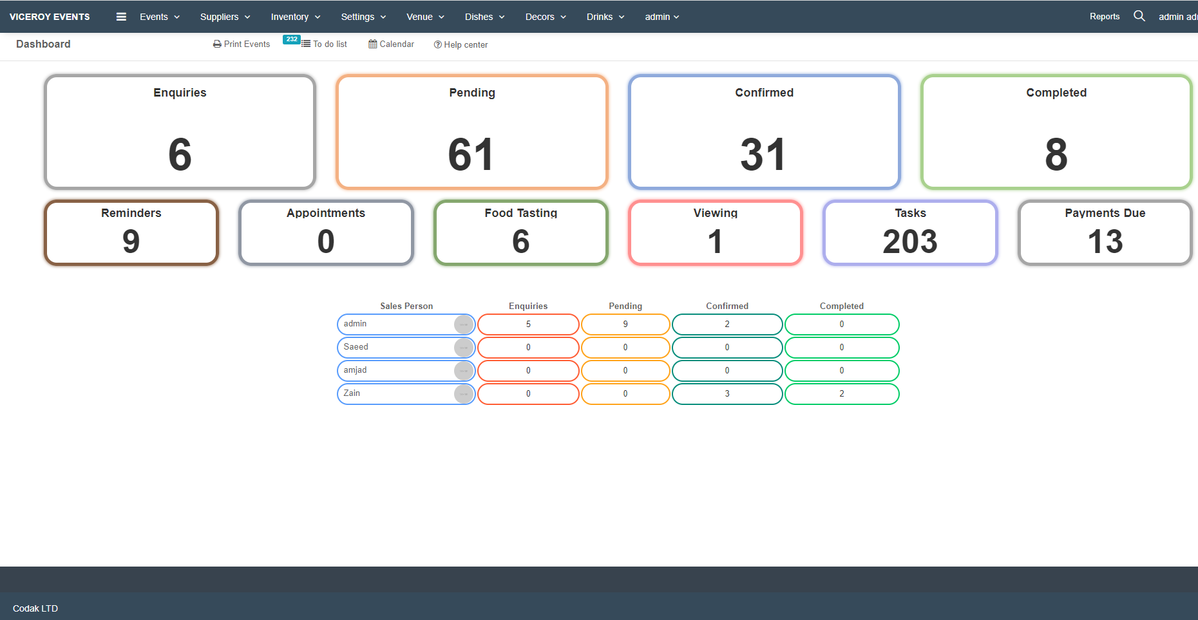Open the Calendar using the calendar icon
The image size is (1198, 620).
coord(372,44)
